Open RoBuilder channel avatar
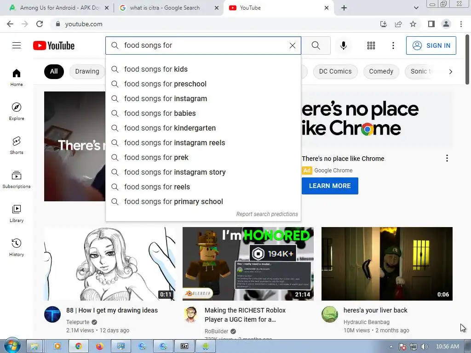 click(191, 314)
